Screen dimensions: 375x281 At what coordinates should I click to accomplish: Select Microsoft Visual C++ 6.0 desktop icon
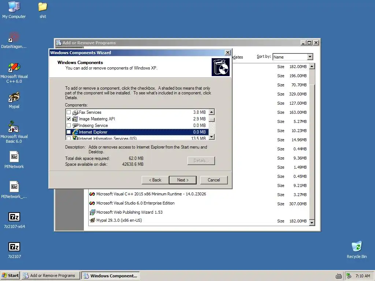pos(14,67)
